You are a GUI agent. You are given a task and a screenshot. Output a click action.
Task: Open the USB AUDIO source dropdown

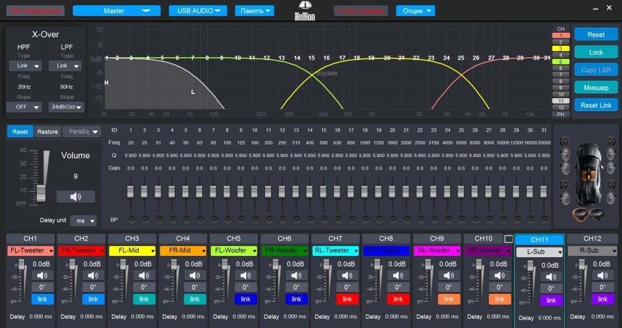198,11
